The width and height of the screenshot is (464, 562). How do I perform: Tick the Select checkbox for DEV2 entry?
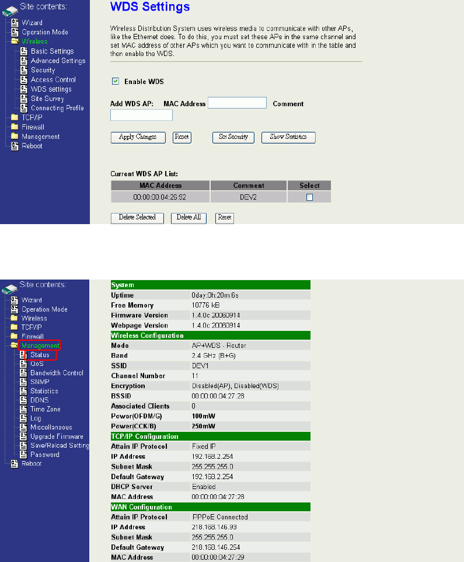pyautogui.click(x=309, y=197)
